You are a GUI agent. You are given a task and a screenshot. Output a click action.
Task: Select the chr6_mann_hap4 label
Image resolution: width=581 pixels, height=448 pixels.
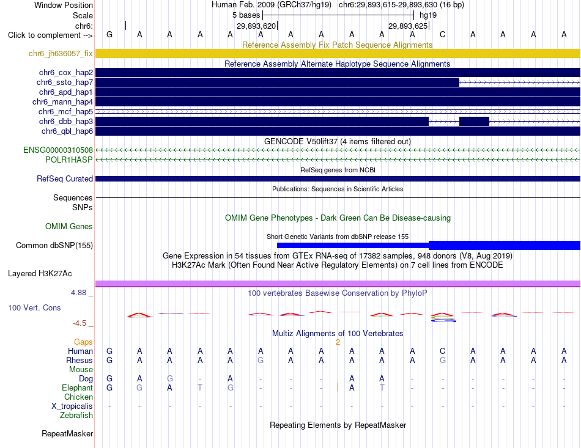(62, 102)
